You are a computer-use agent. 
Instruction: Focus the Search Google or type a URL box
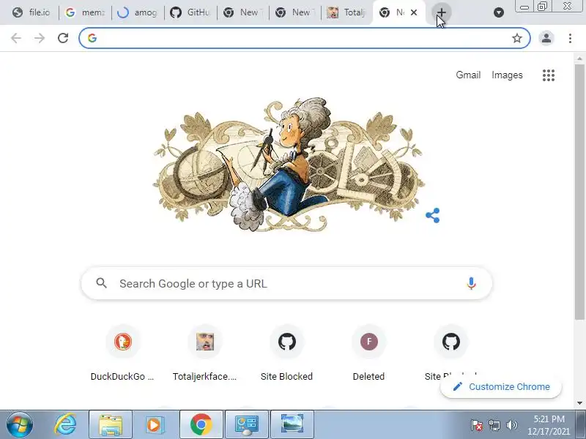point(286,283)
